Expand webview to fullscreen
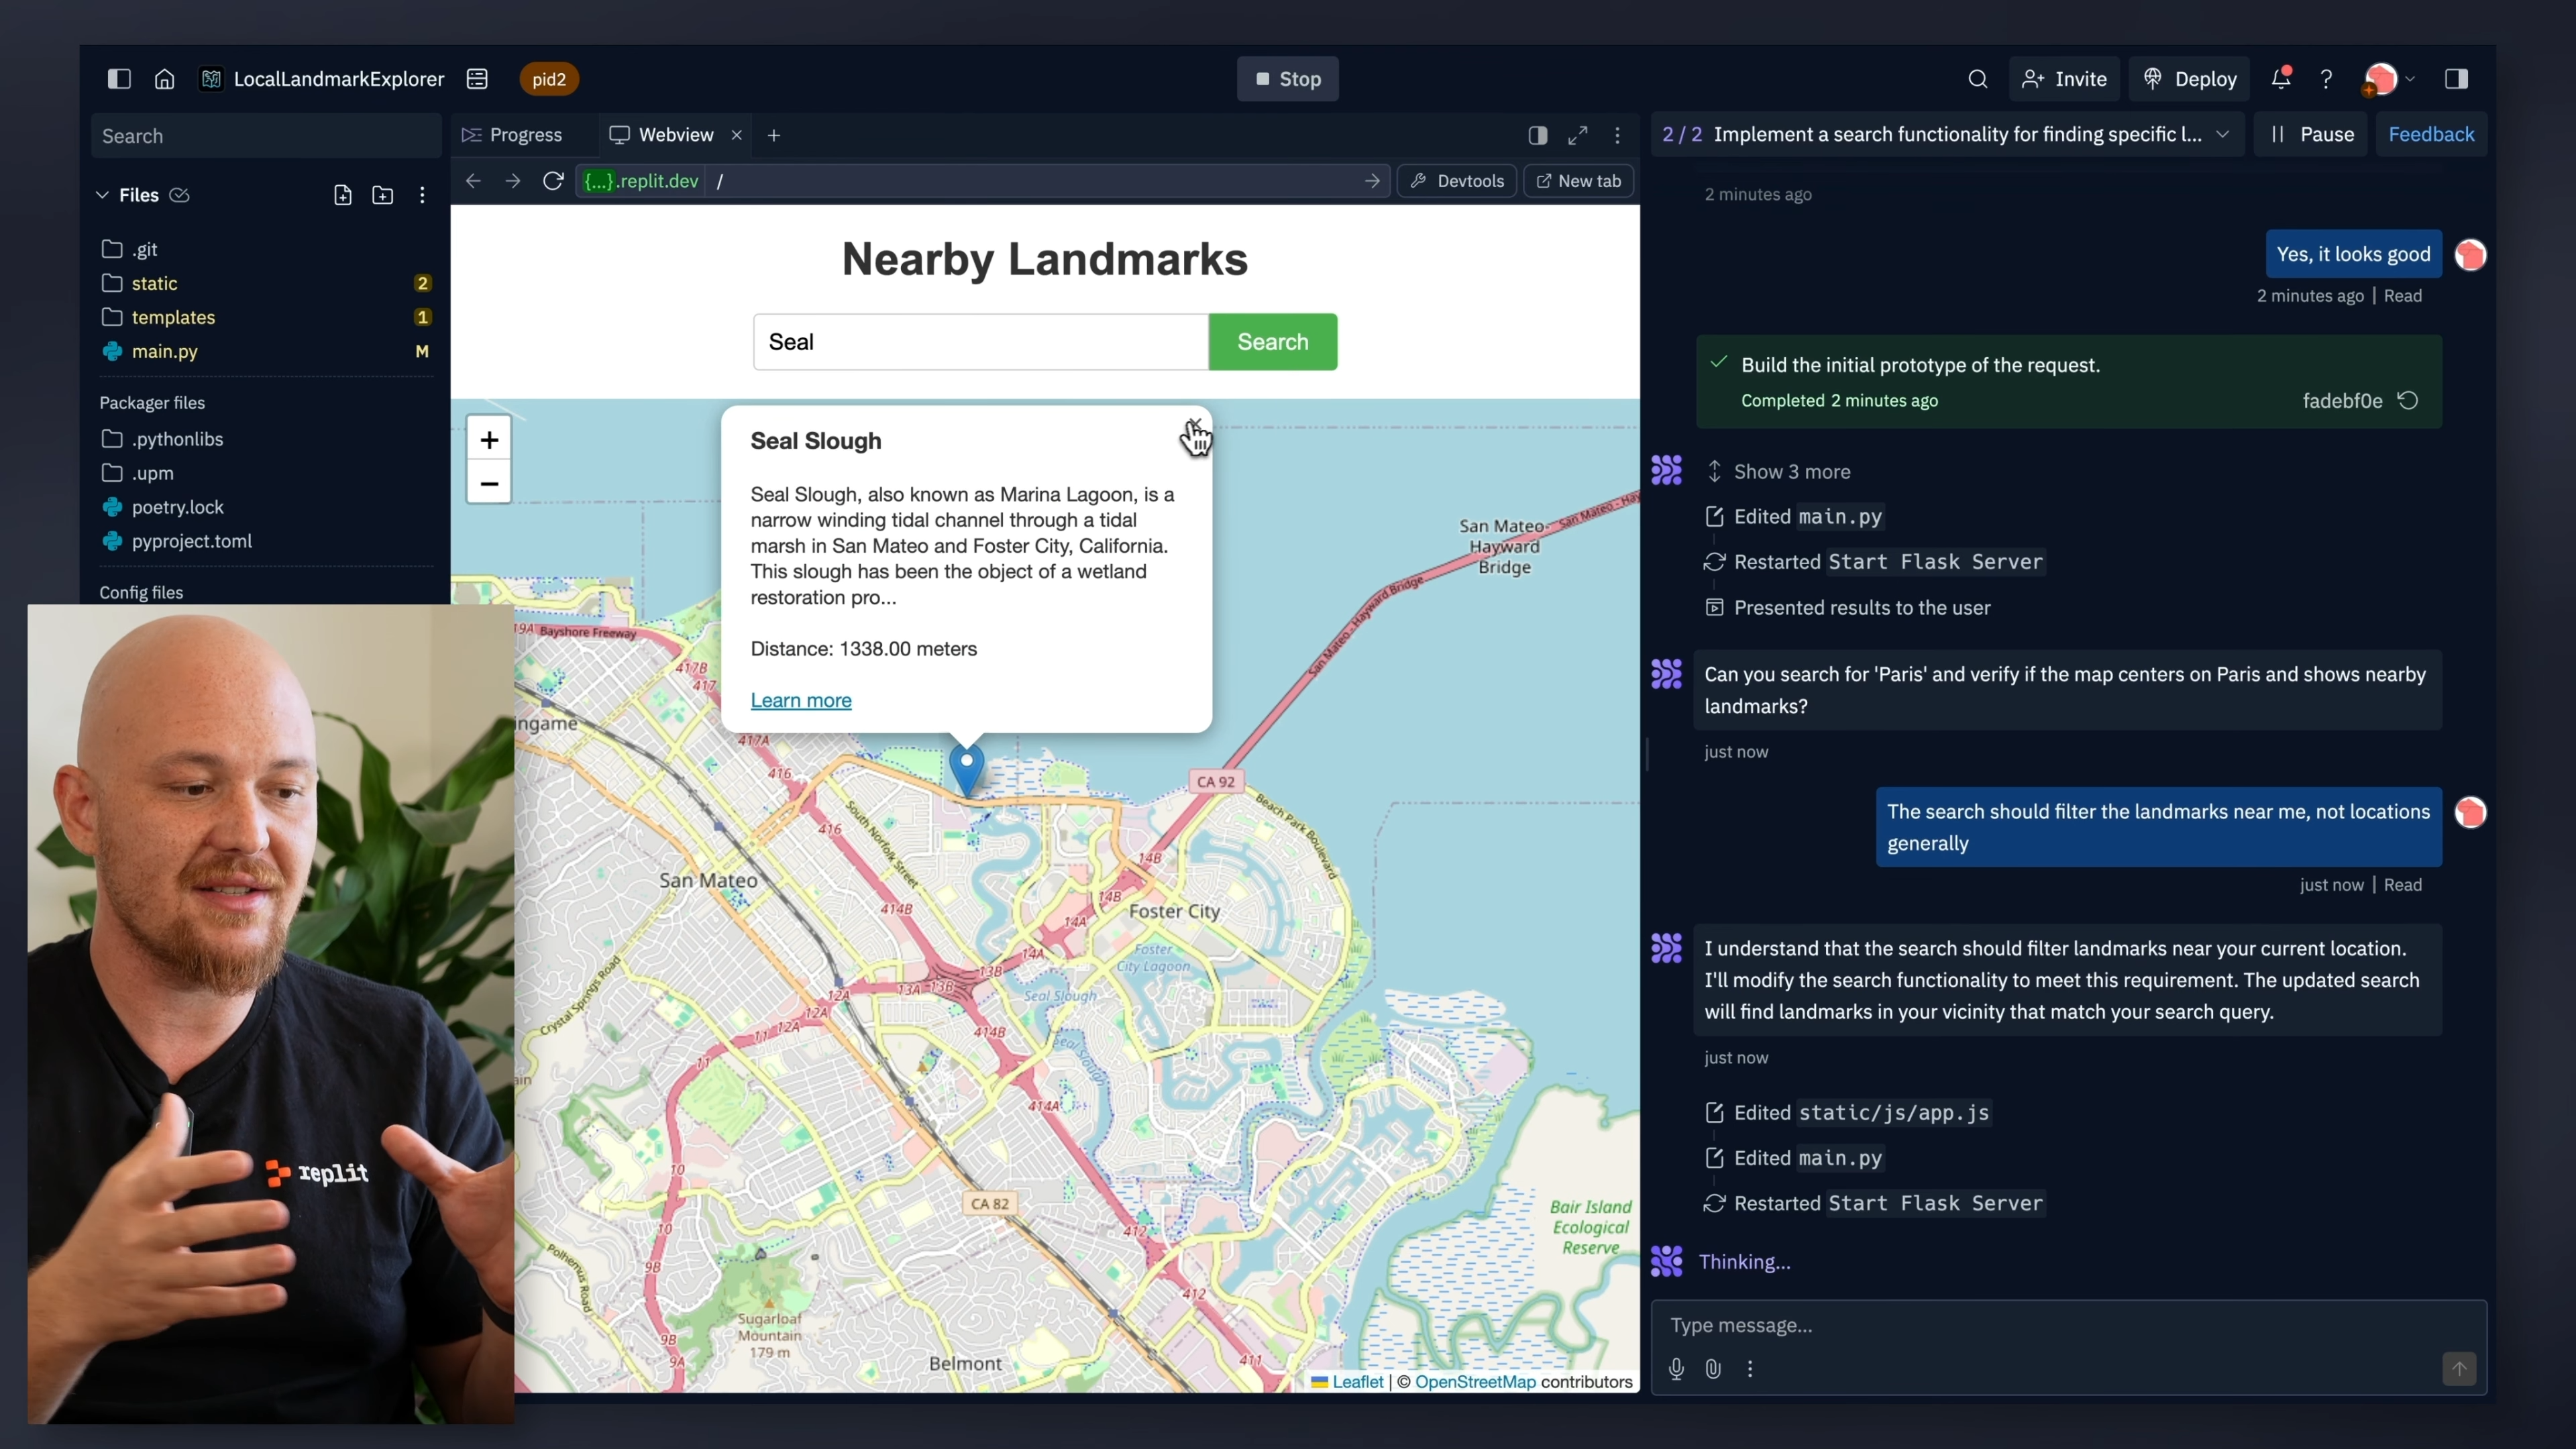Viewport: 2576px width, 1449px height. (x=1578, y=135)
